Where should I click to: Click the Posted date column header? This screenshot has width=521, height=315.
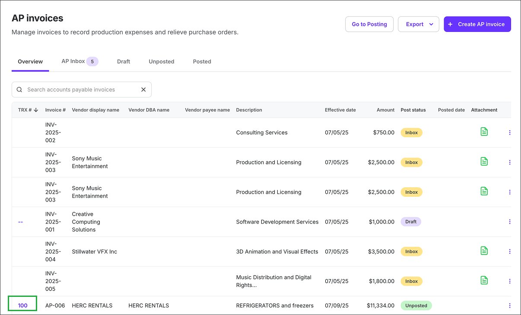click(451, 110)
